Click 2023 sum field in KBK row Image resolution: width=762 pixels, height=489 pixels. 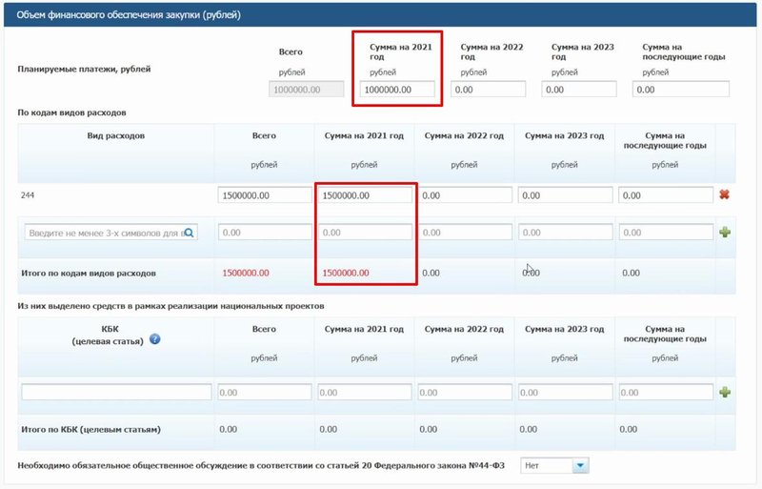(565, 392)
